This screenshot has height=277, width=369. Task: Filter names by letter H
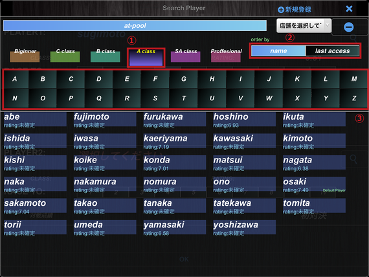[212, 79]
